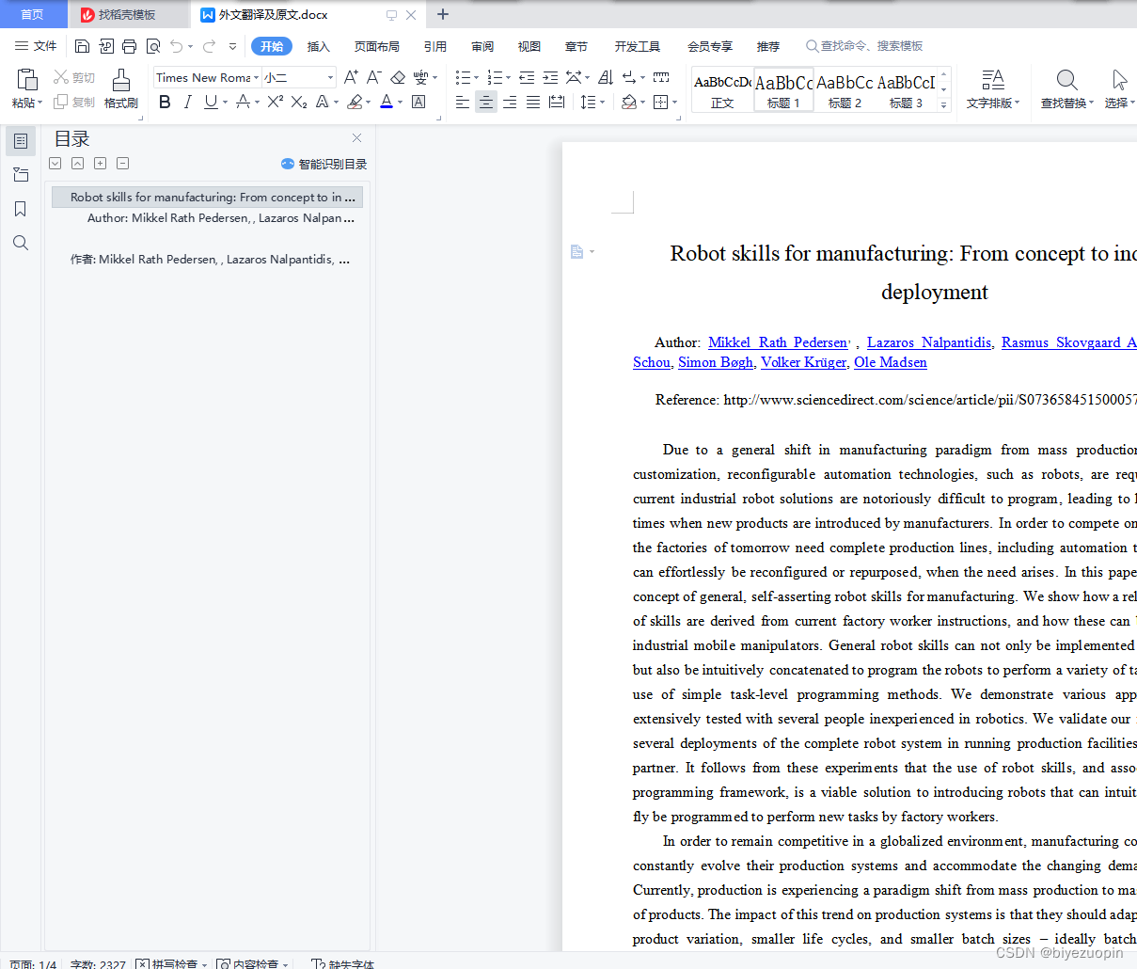Click the Undo arrow icon
This screenshot has height=969, width=1137.
click(177, 46)
